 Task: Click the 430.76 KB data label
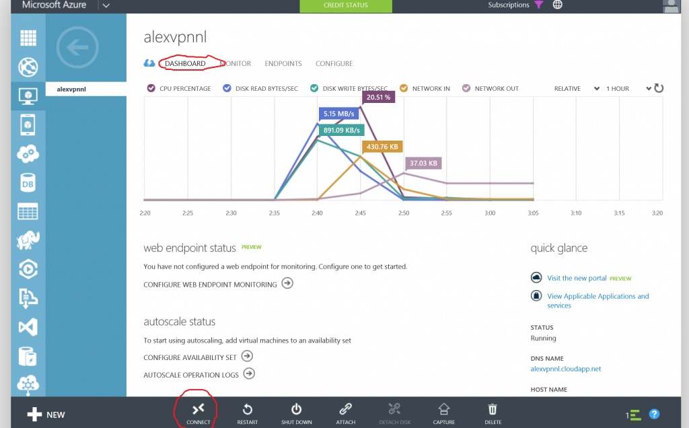point(382,147)
